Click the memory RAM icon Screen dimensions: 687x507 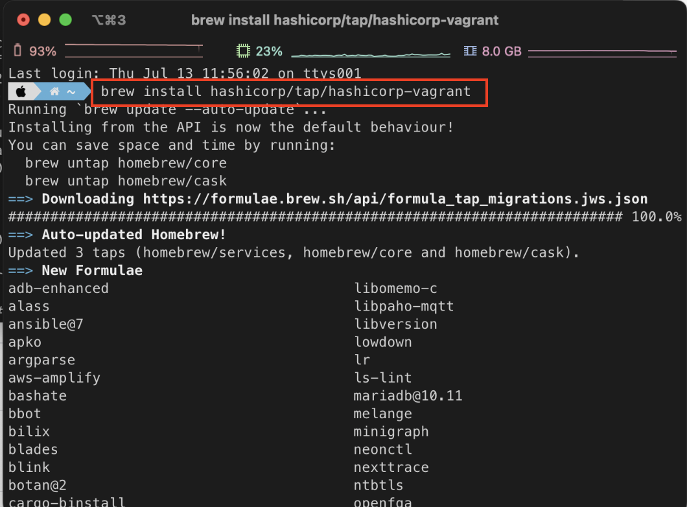click(x=470, y=51)
